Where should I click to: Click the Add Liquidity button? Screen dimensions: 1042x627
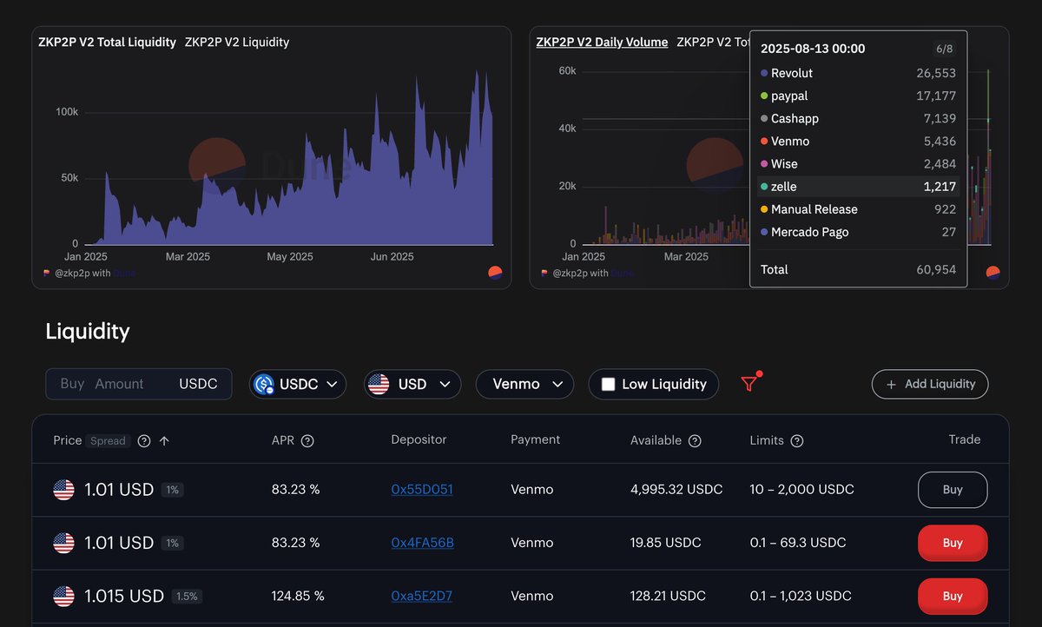click(x=930, y=384)
